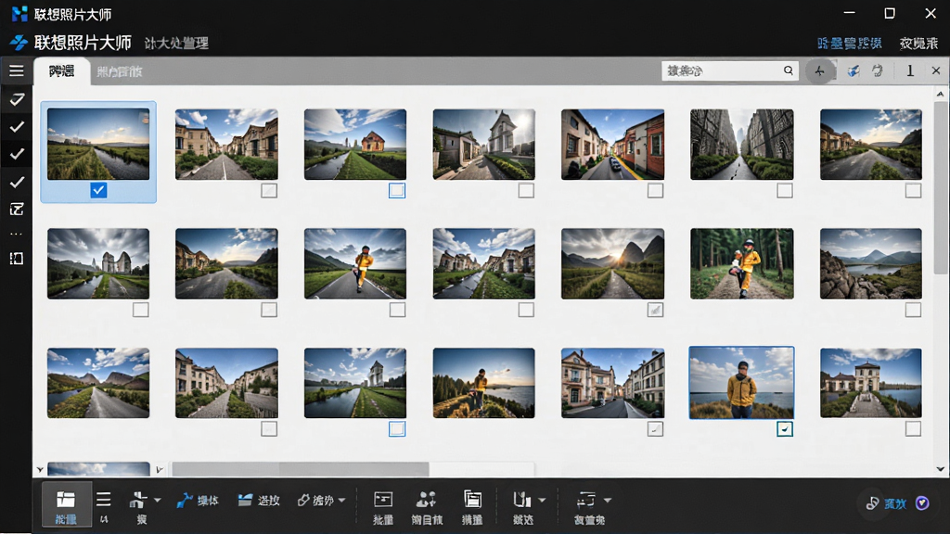
Task: Switch to list view using the three-lines toolbar icon
Action: [x=104, y=500]
